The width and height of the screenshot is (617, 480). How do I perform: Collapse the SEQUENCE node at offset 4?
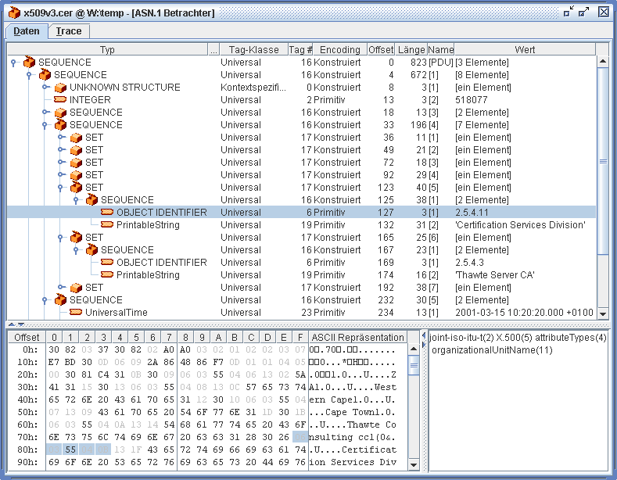pos(29,75)
